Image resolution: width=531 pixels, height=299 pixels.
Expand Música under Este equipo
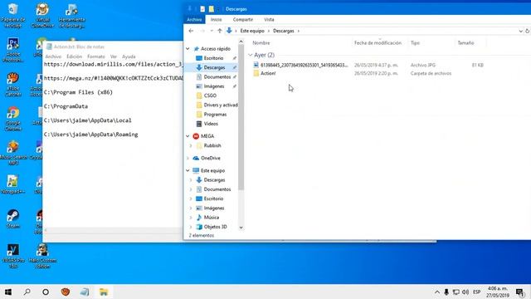pyautogui.click(x=191, y=218)
